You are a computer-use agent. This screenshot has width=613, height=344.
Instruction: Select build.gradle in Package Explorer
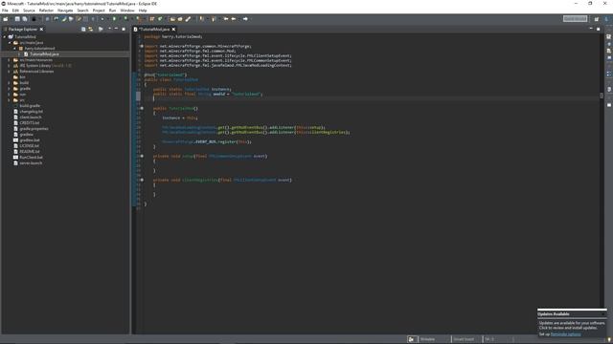tap(30, 106)
